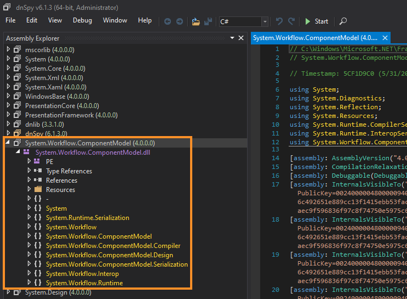
Task: Click the Open file folder icon
Action: coord(196,21)
